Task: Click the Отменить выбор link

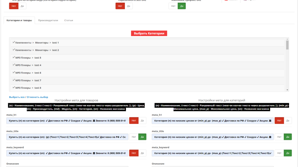Action: 38,97
